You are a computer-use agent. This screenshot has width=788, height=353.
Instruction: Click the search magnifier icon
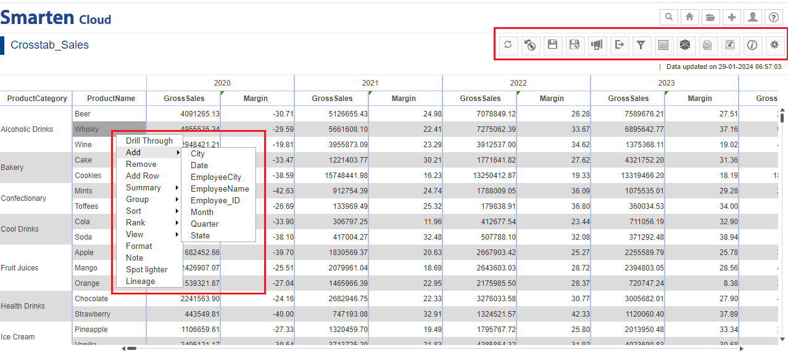click(x=669, y=17)
